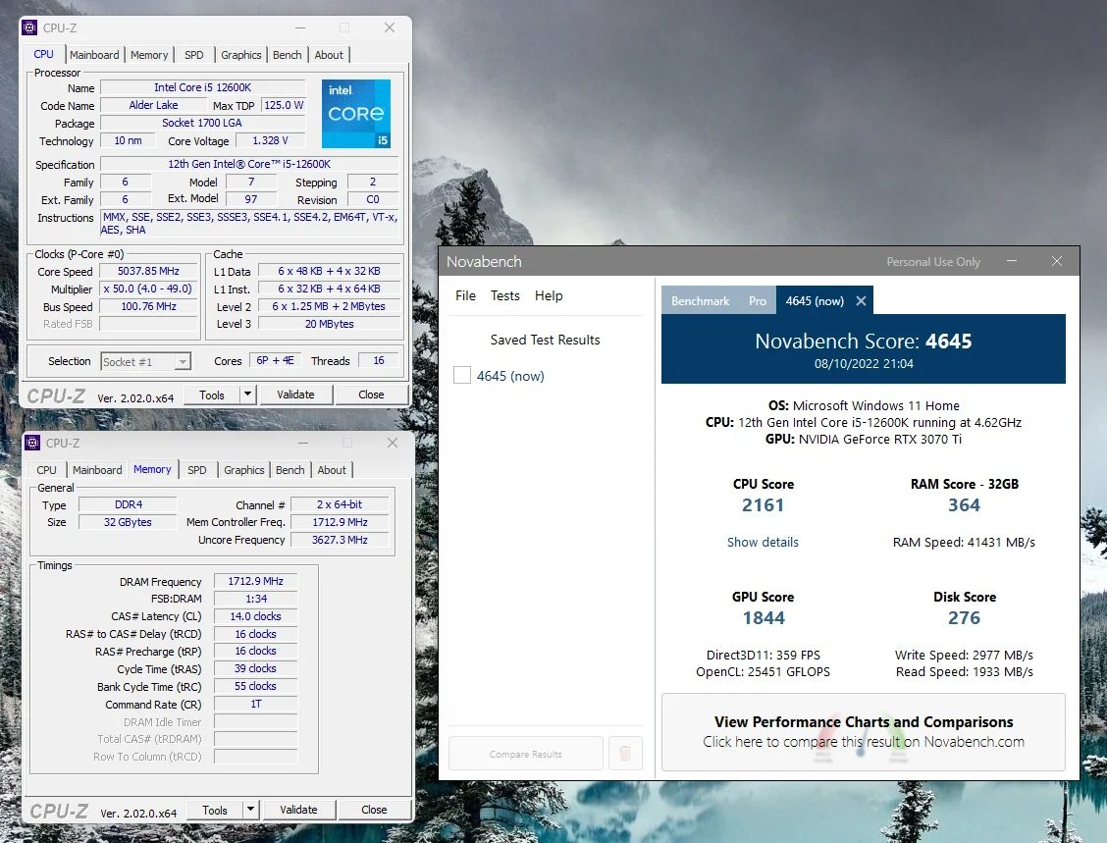Click the DRAM Frequency 1712.9 MHz value
Image resolution: width=1107 pixels, height=843 pixels.
[x=255, y=581]
